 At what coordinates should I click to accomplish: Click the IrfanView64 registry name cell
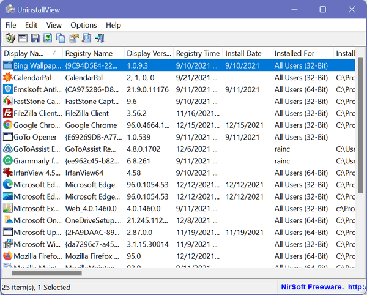(x=84, y=173)
